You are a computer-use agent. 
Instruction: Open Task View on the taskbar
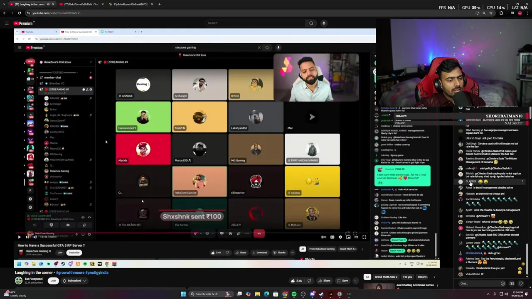coord(239,294)
